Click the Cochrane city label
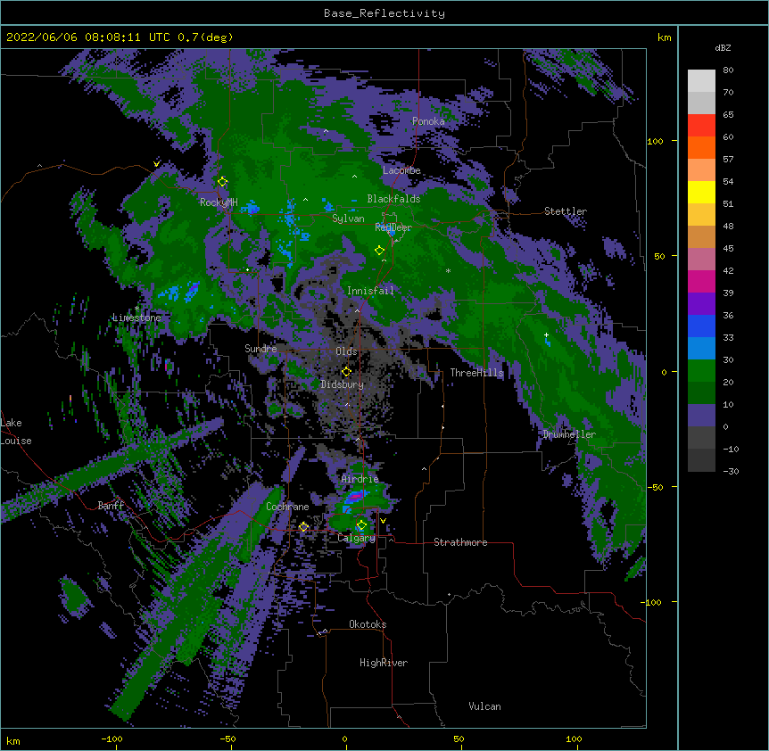Screen dimensions: 769x751 coord(287,507)
